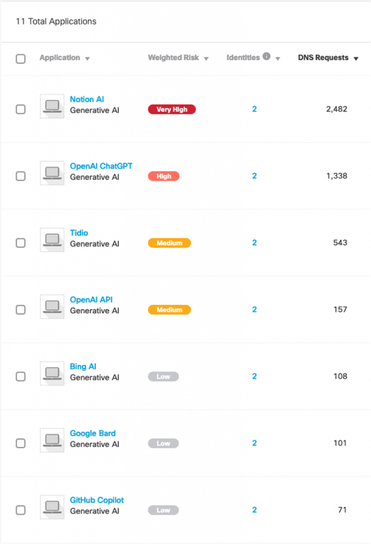This screenshot has height=544, width=371.
Task: Click the OpenAI ChatGPT laptop icon
Action: (52, 173)
